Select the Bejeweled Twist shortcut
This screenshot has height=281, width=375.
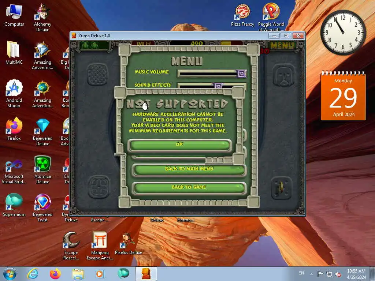[42, 208]
